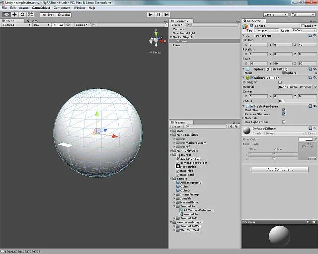Click Project search by label icon
The image size is (318, 254).
click(237, 127)
